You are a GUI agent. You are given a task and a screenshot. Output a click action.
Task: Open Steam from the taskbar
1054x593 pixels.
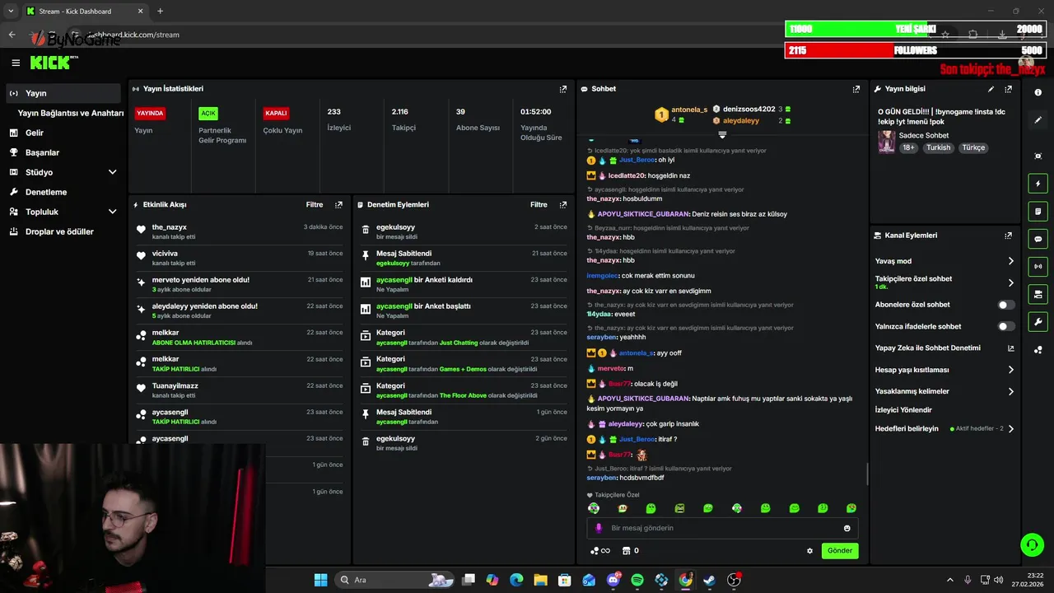(709, 580)
